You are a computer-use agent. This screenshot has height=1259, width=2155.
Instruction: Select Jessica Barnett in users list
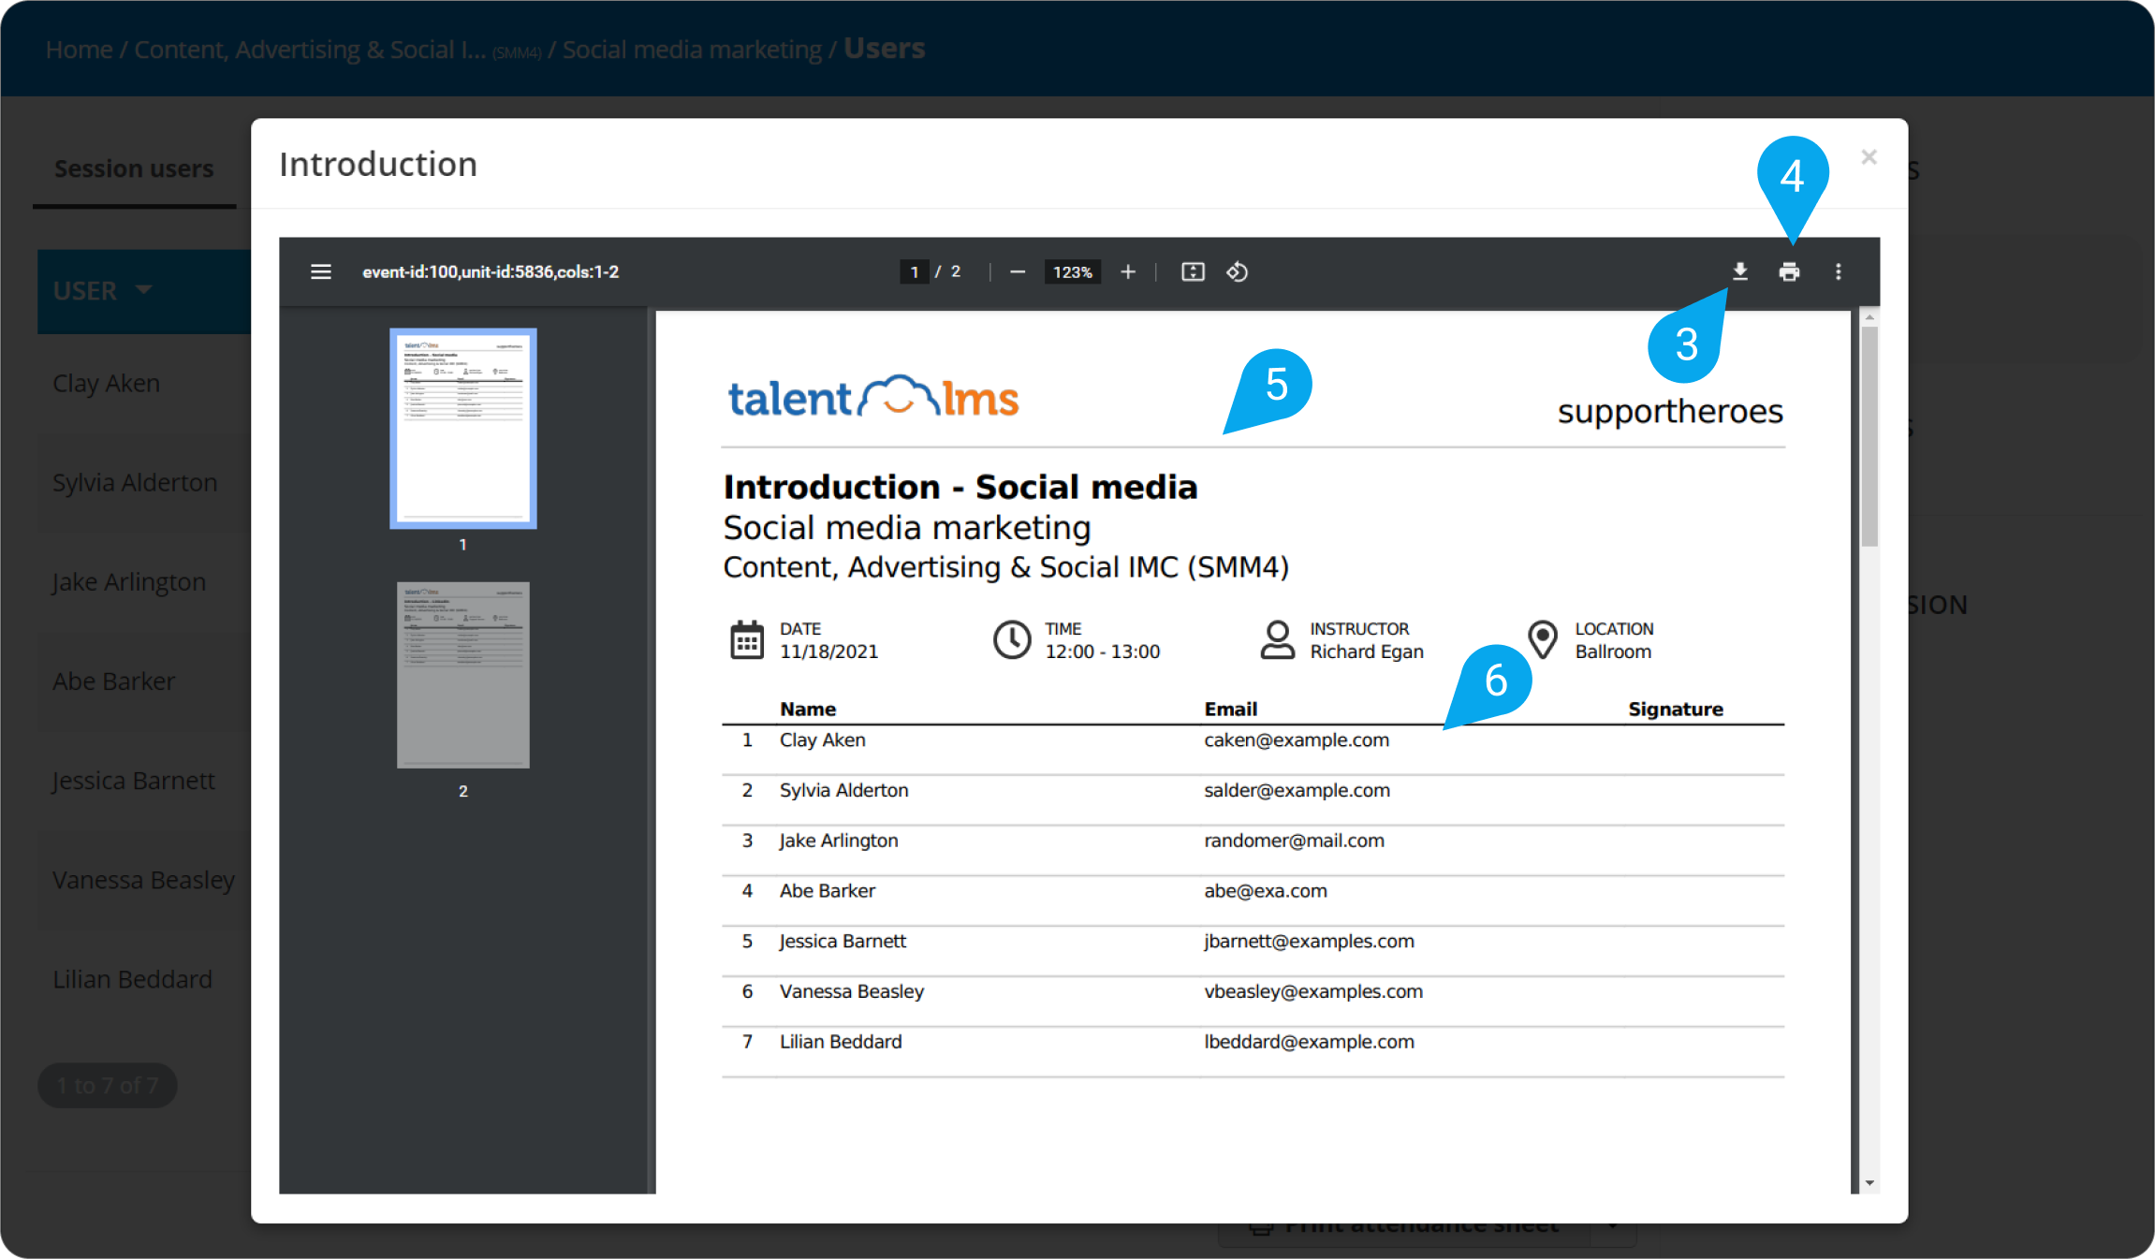(x=133, y=781)
